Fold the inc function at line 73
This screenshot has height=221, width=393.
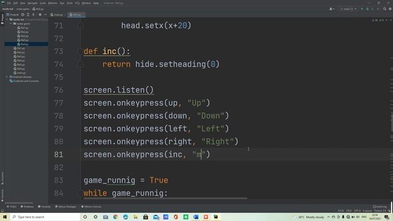80,51
